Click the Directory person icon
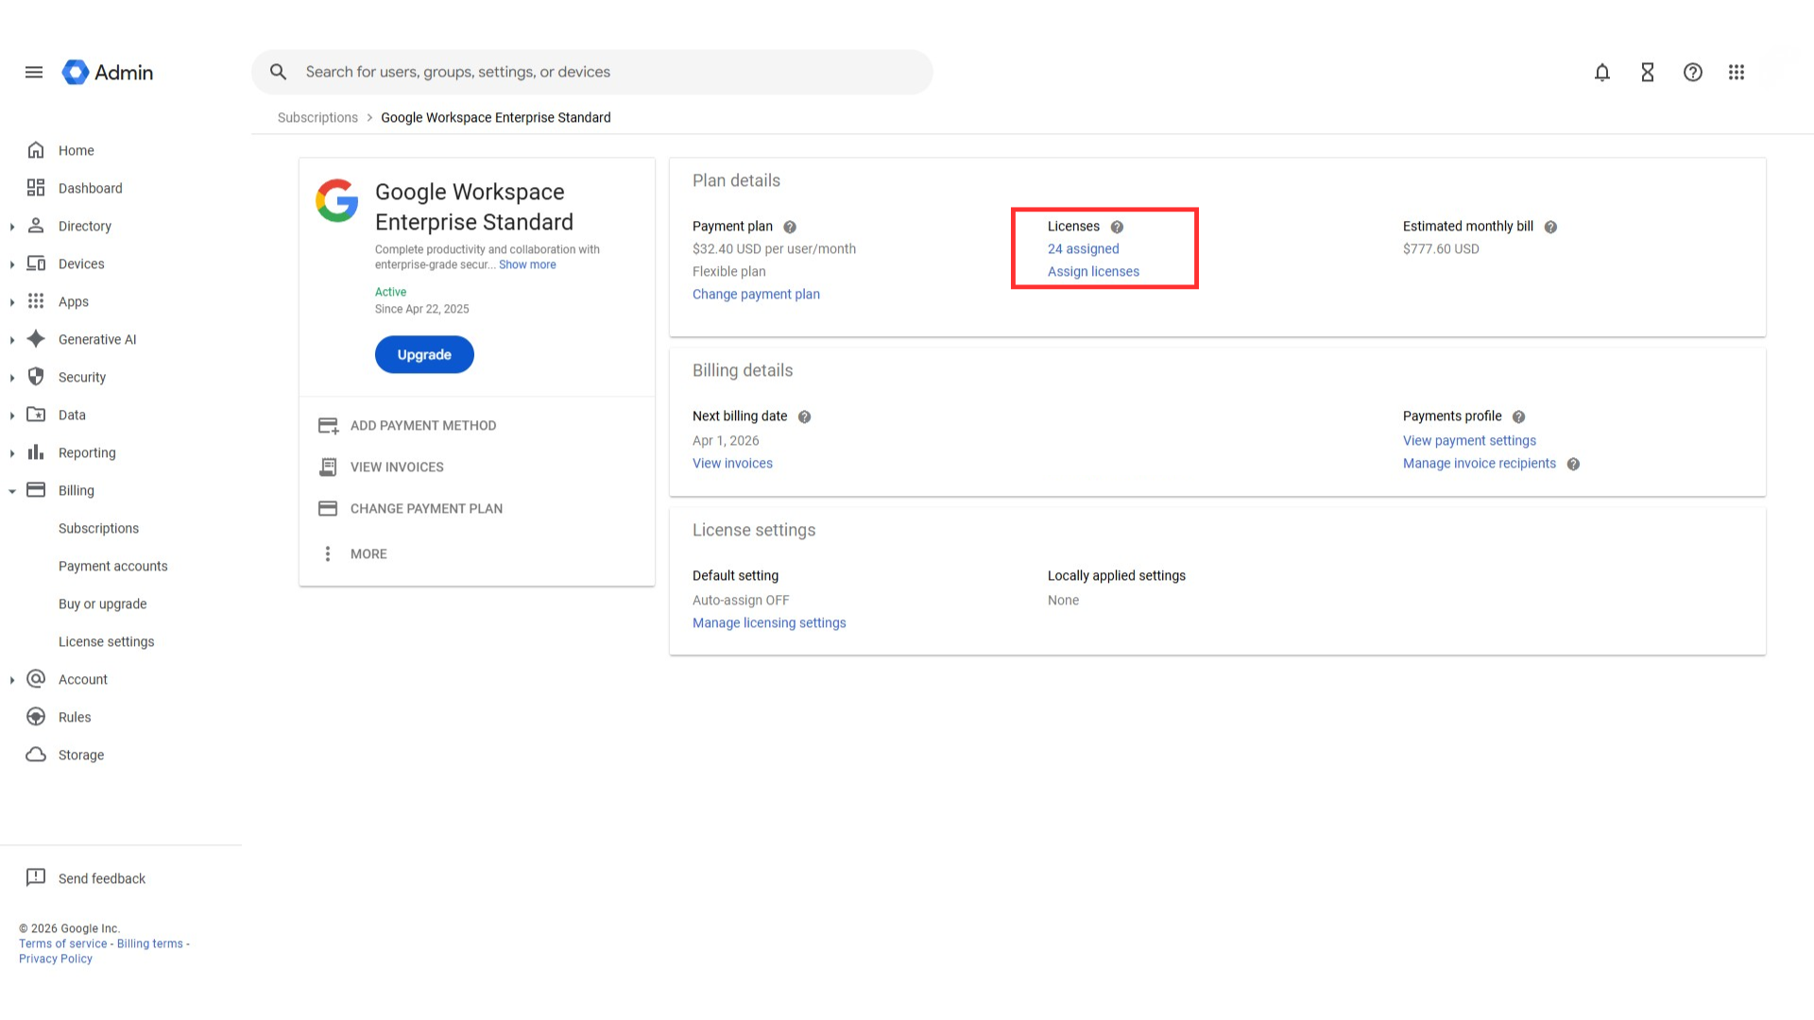 [36, 226]
